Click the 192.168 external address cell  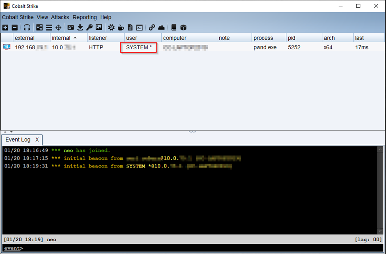32,47
